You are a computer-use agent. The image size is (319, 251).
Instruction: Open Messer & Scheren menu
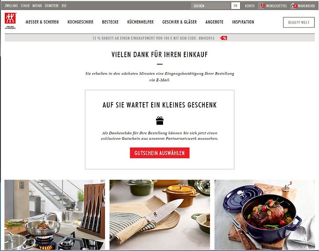42,22
